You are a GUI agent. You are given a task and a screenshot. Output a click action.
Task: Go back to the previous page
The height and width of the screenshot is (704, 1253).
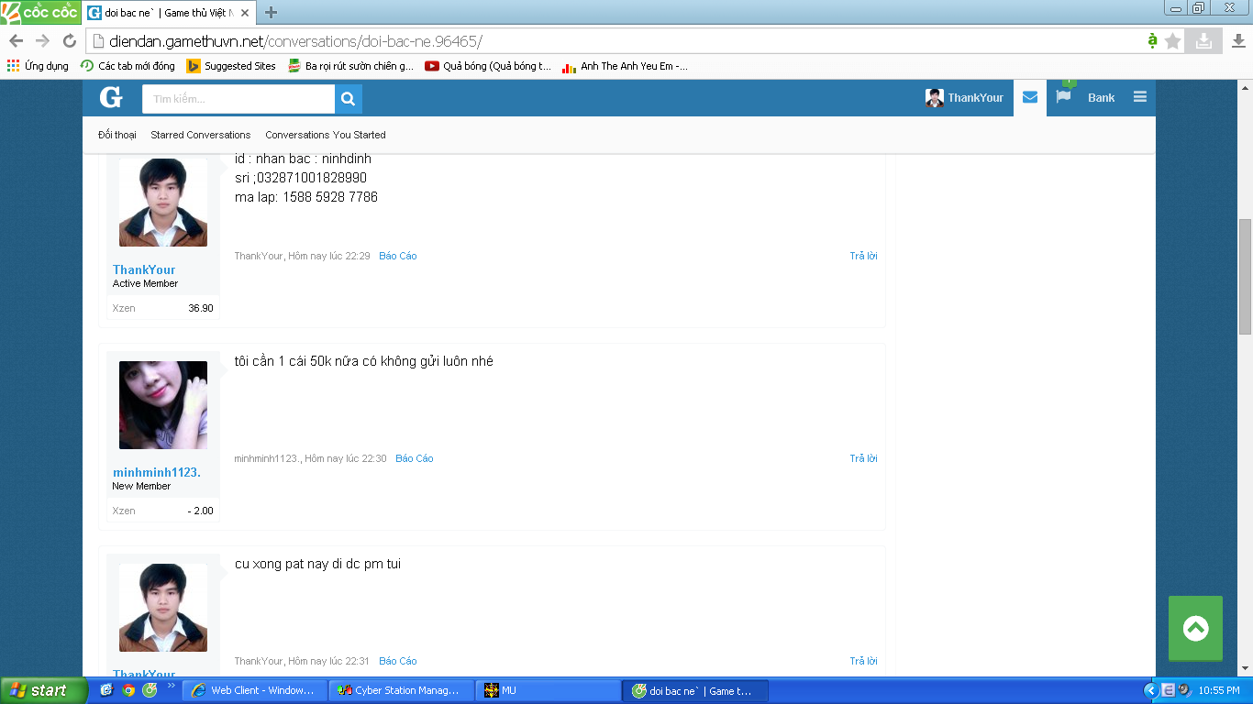(x=16, y=41)
